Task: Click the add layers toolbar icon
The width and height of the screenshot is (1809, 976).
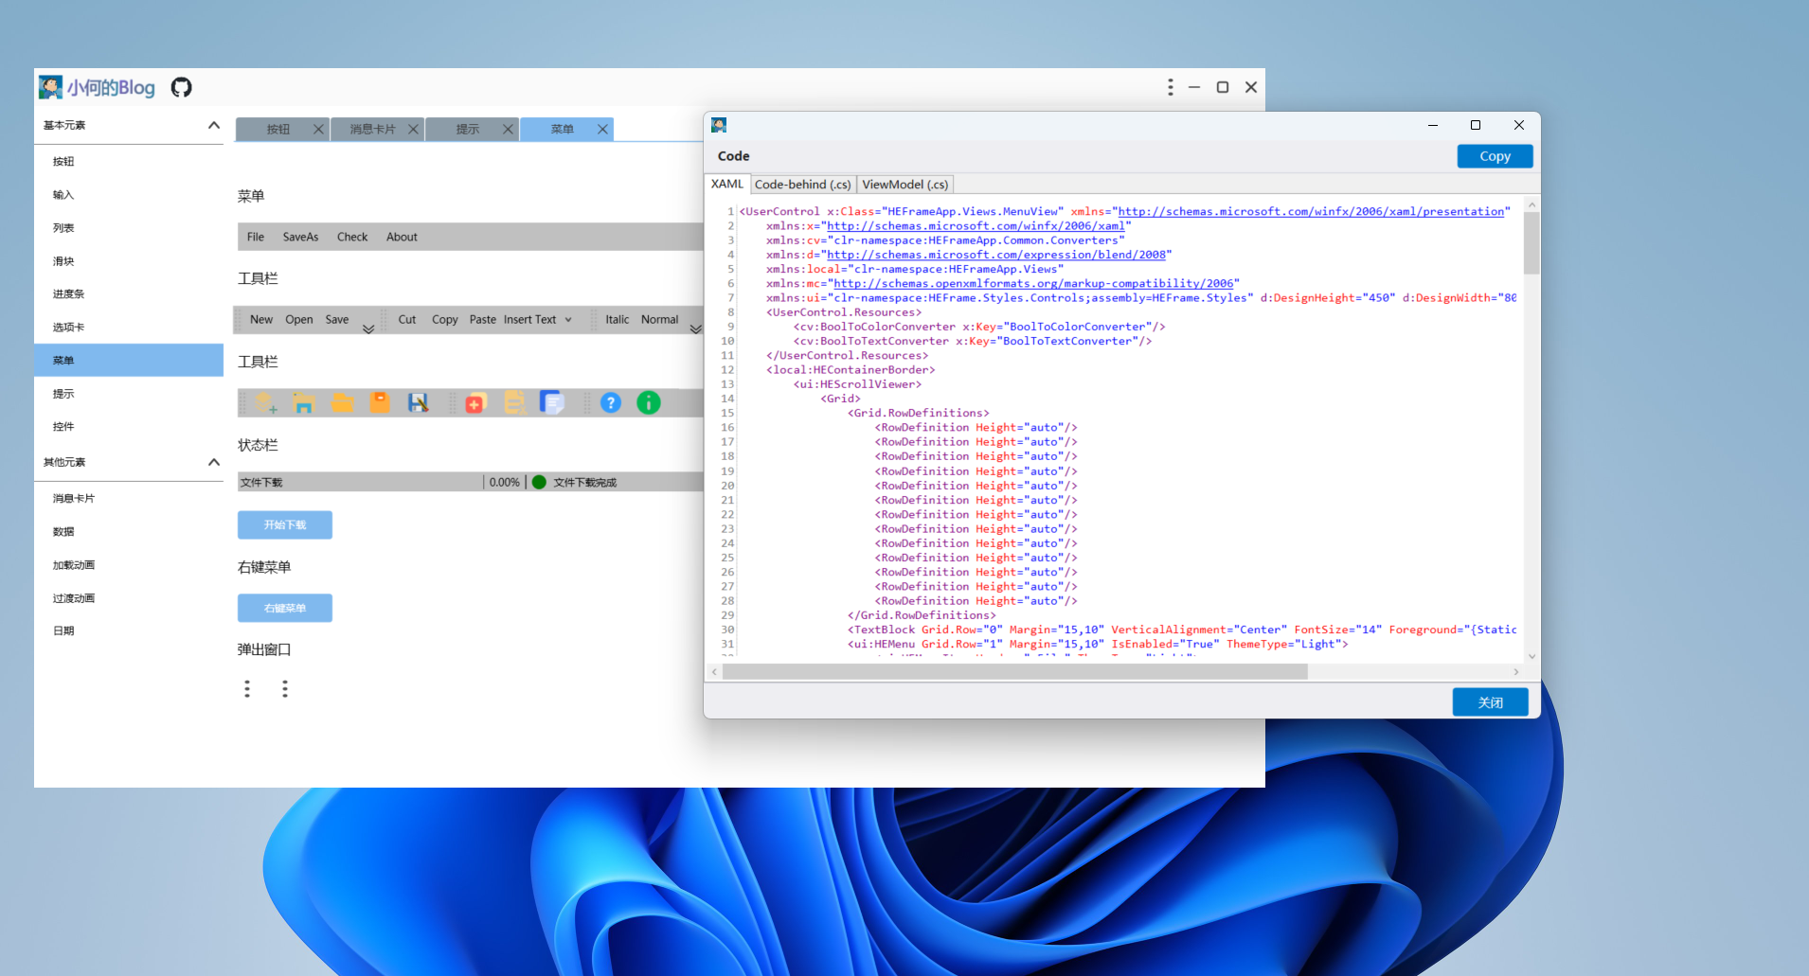Action: (x=266, y=403)
